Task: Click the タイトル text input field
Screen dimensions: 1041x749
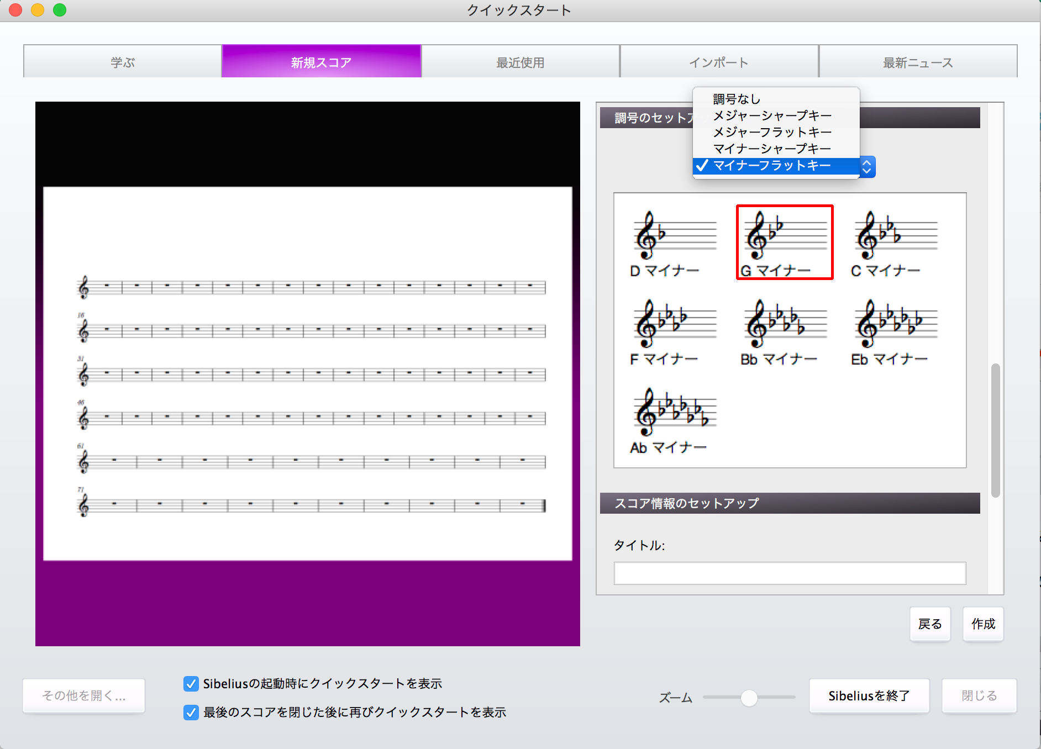Action: coord(790,573)
